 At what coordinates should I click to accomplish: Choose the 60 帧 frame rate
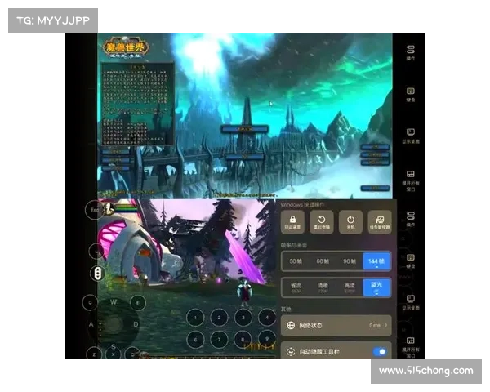click(x=321, y=261)
